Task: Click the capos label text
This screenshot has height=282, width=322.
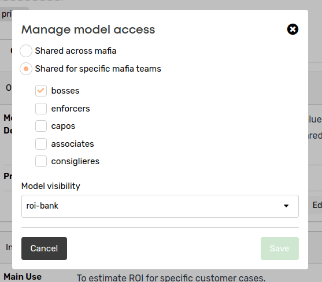Action: point(63,126)
